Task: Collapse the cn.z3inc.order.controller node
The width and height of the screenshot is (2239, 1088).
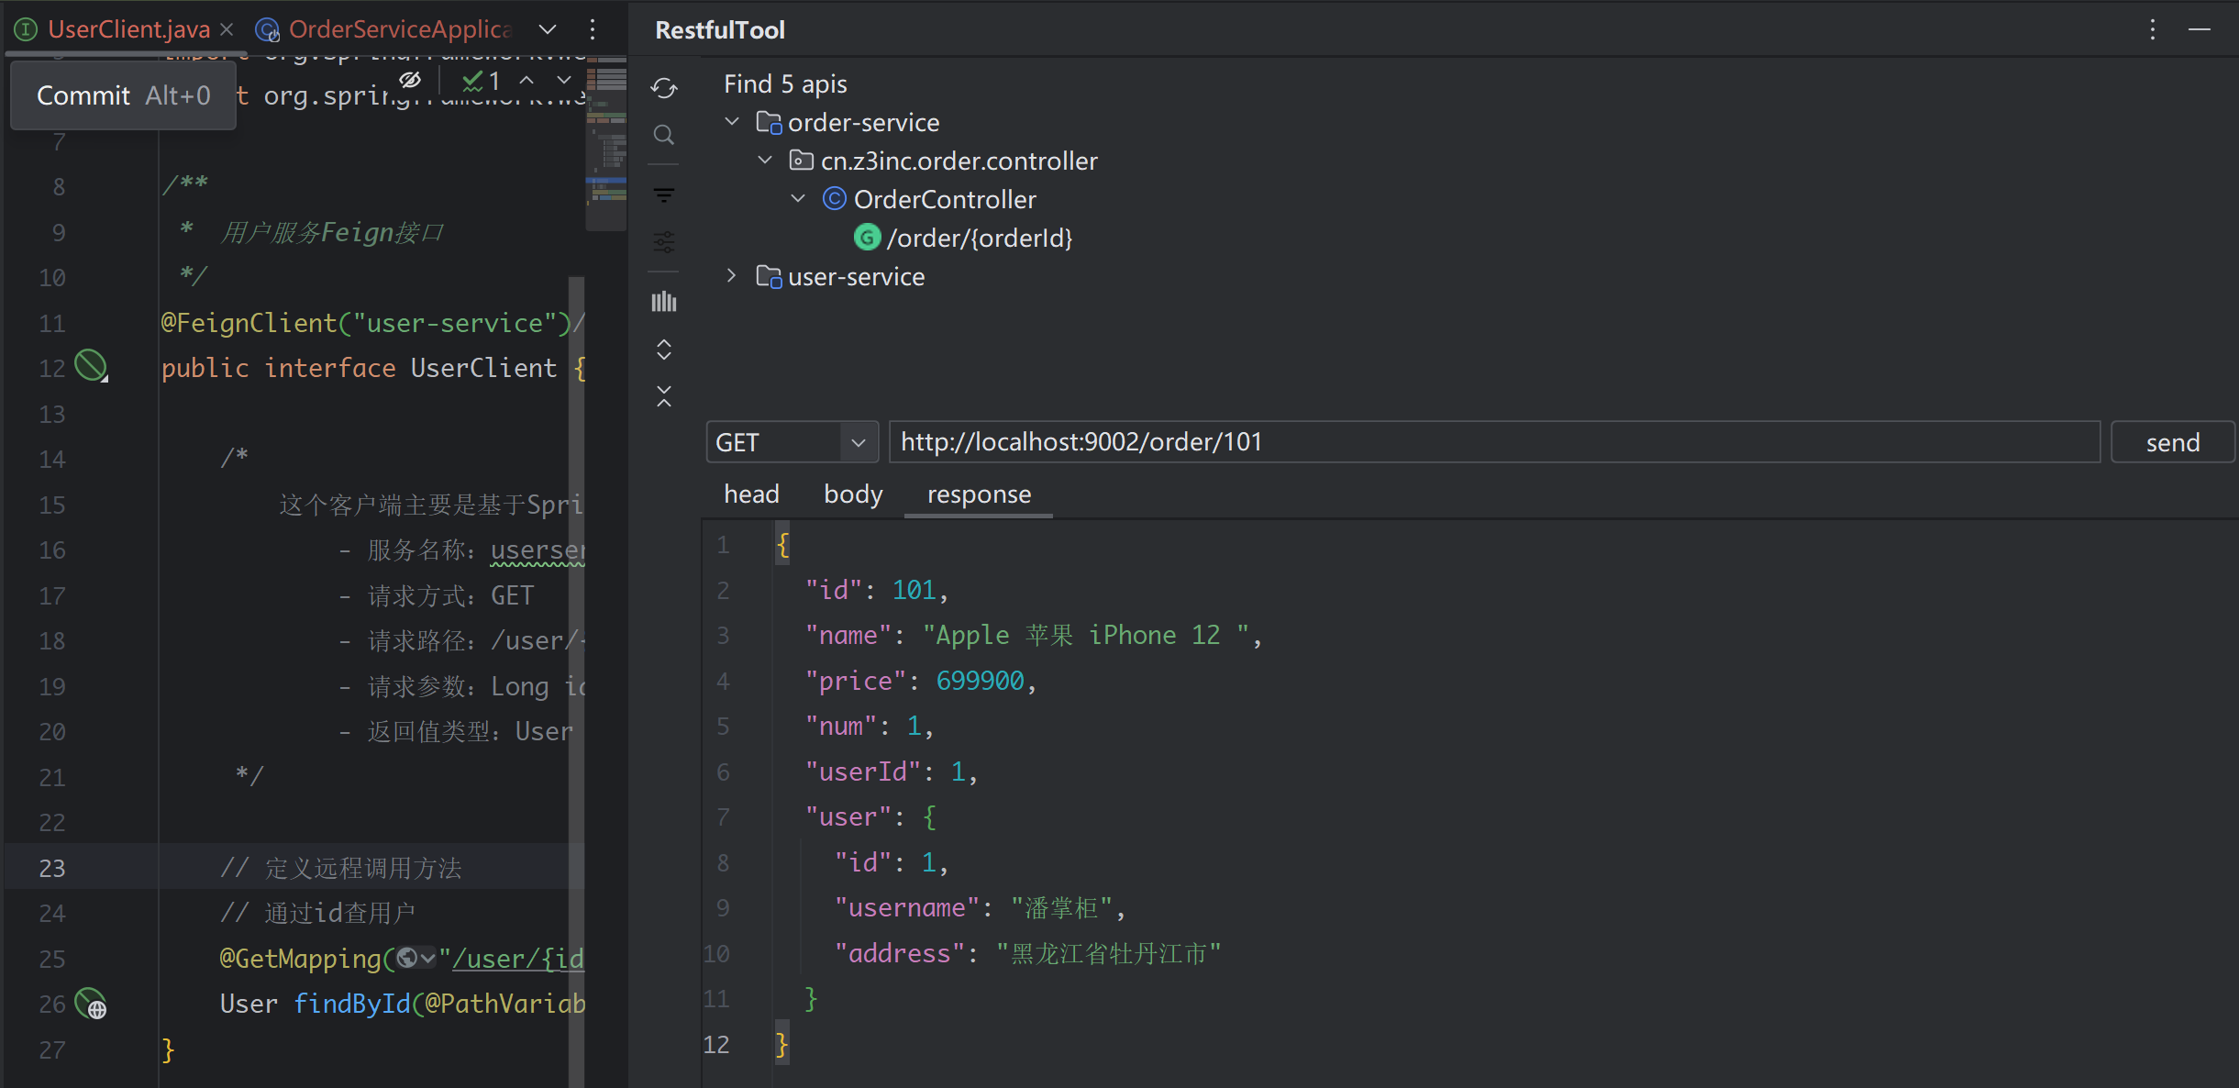Action: pos(765,160)
